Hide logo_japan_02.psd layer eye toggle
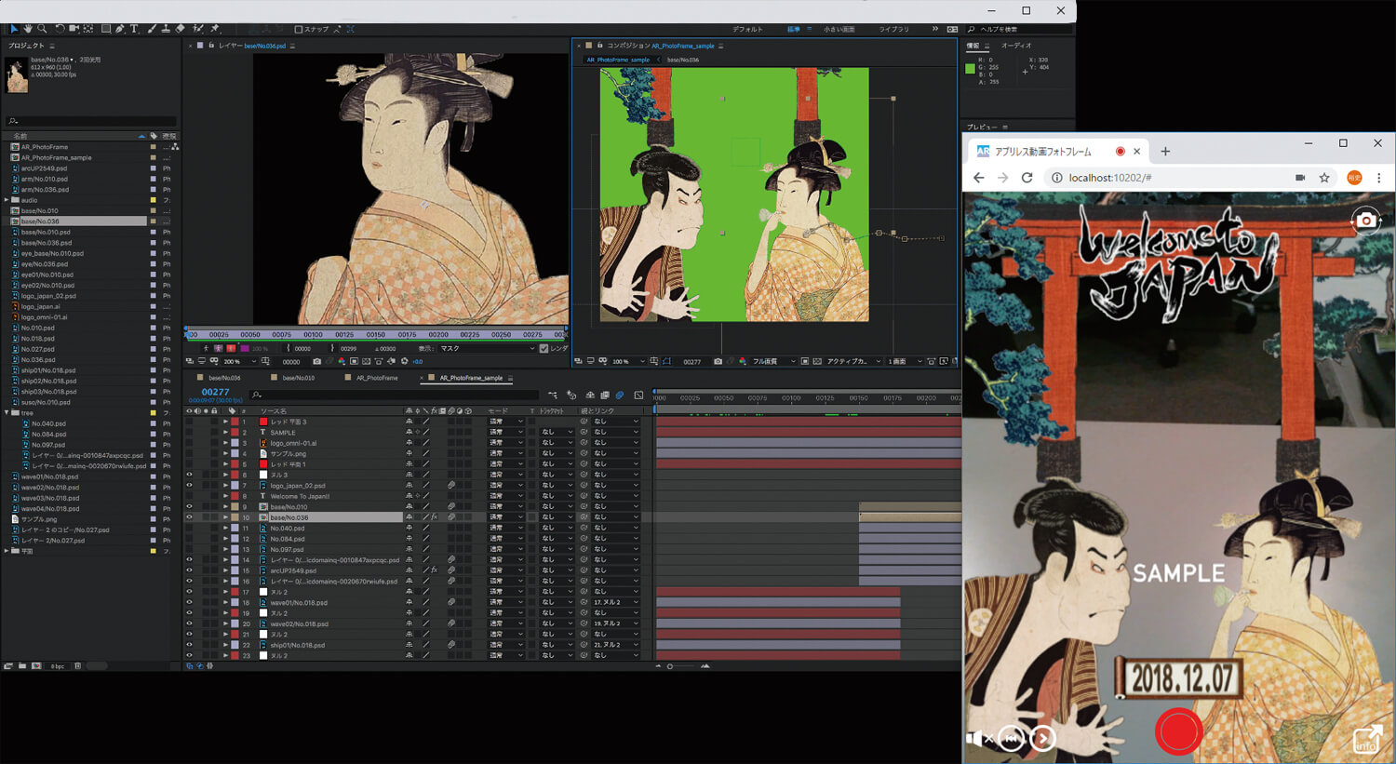1396x764 pixels. [190, 486]
